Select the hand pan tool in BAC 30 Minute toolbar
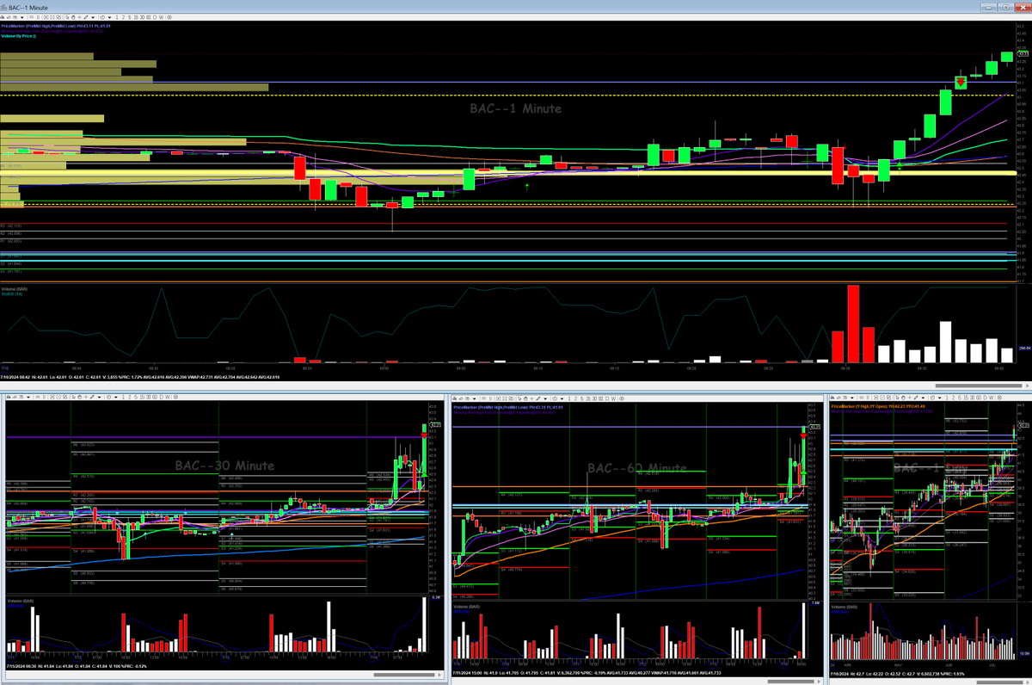This screenshot has width=1032, height=685. click(x=80, y=397)
